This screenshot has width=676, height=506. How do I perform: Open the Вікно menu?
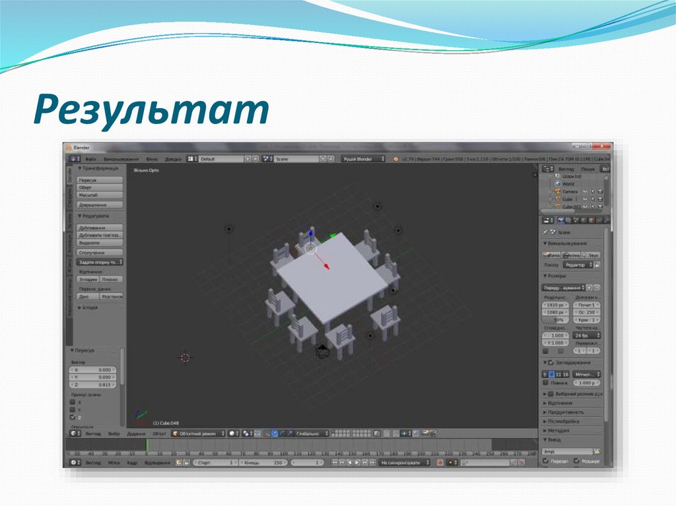(x=152, y=159)
